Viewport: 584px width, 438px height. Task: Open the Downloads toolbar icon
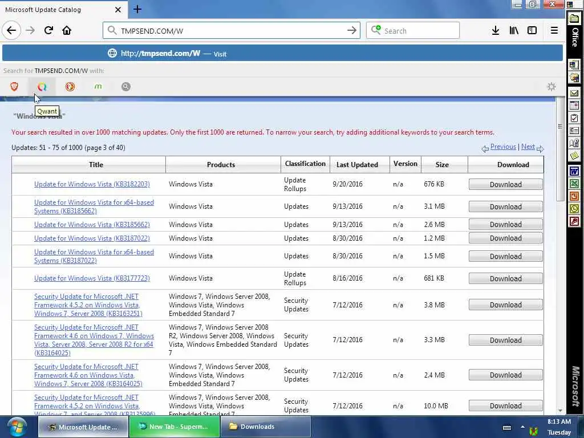496,31
